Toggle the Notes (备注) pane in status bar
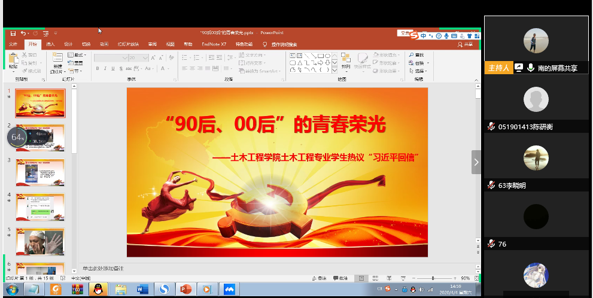This screenshot has height=298, width=593. pyautogui.click(x=319, y=278)
